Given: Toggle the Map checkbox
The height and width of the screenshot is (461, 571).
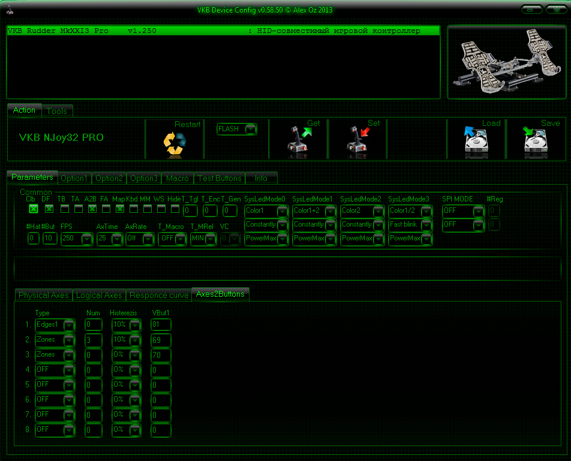Looking at the screenshot, I should pos(120,209).
